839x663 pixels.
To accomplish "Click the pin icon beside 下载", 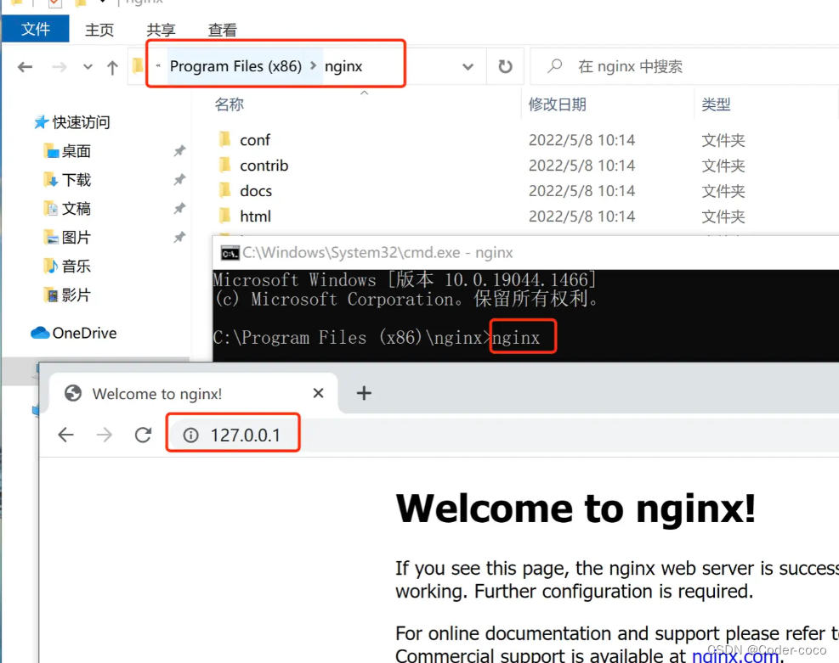I will pos(179,180).
